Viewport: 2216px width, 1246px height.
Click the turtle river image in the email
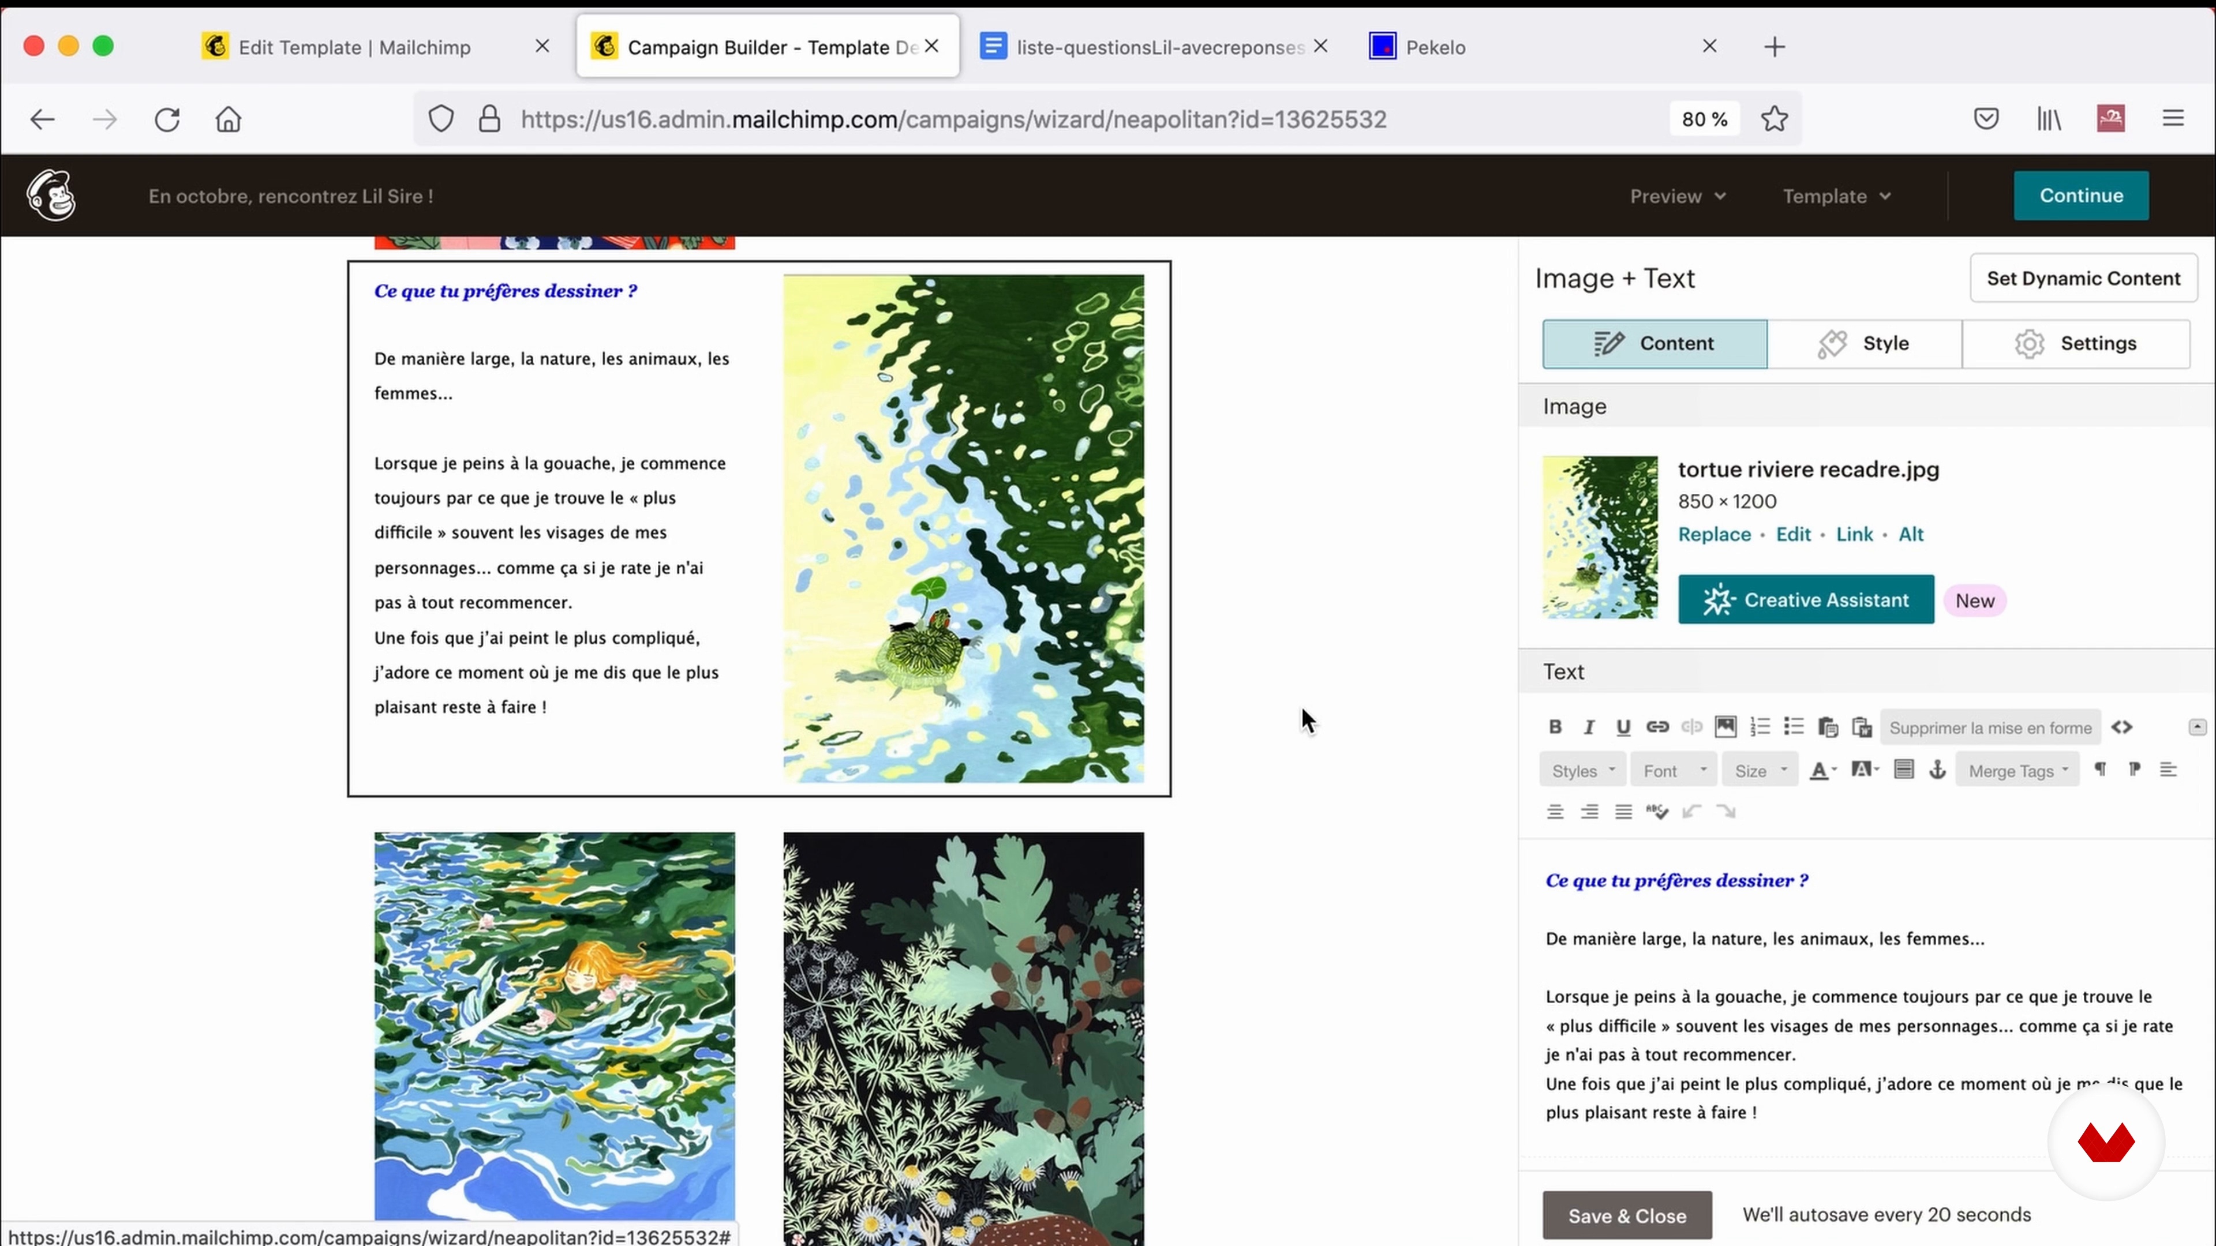964,528
